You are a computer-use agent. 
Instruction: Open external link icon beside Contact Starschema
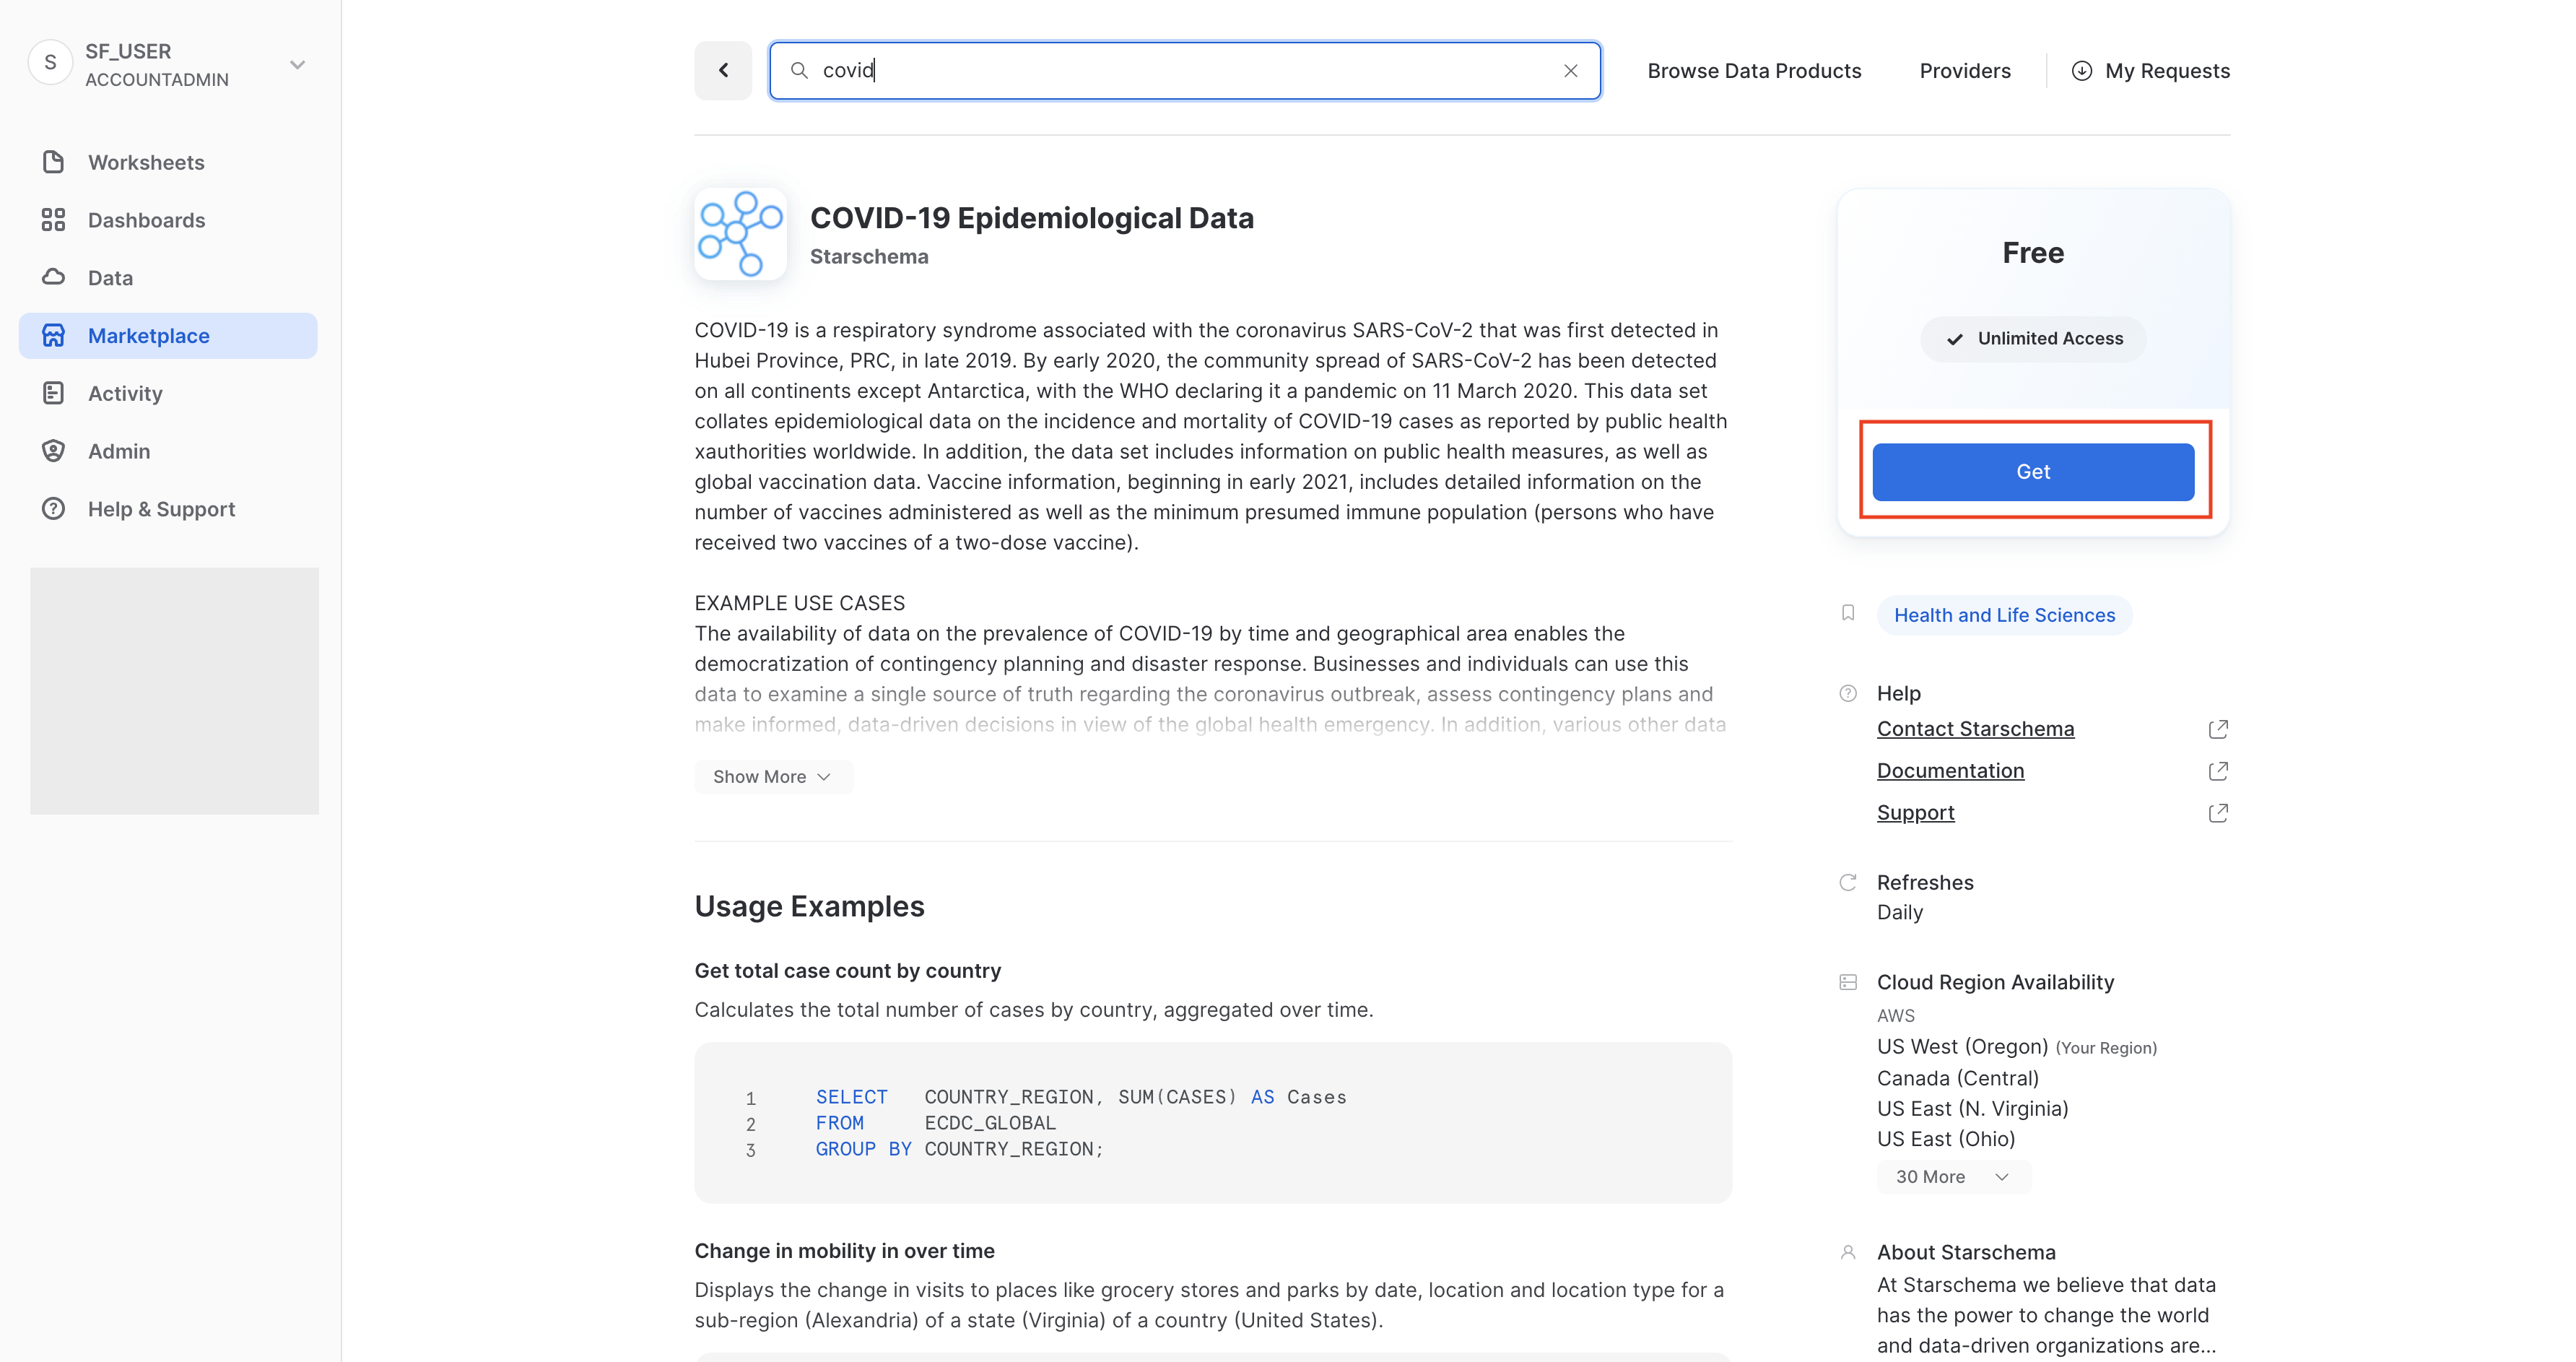[2217, 729]
